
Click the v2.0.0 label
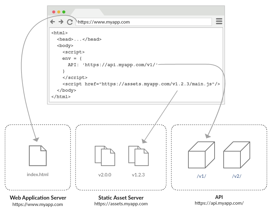point(105,175)
